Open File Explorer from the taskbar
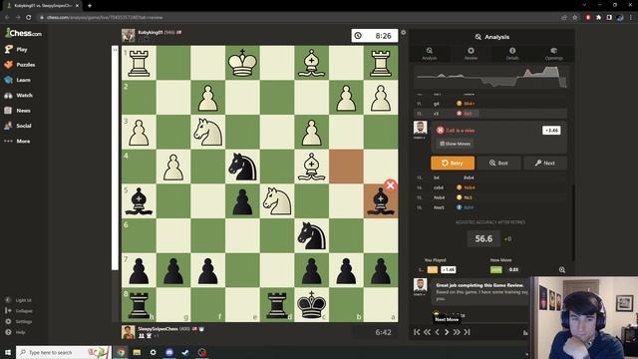Screen dimensions: 638x359 tap(137, 352)
